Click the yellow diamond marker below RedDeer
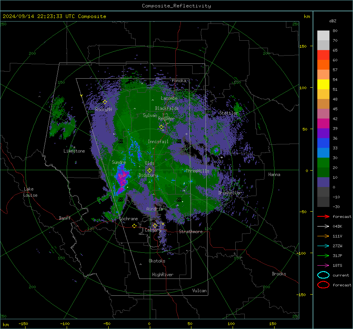This screenshot has width=353, height=329. tap(162, 127)
